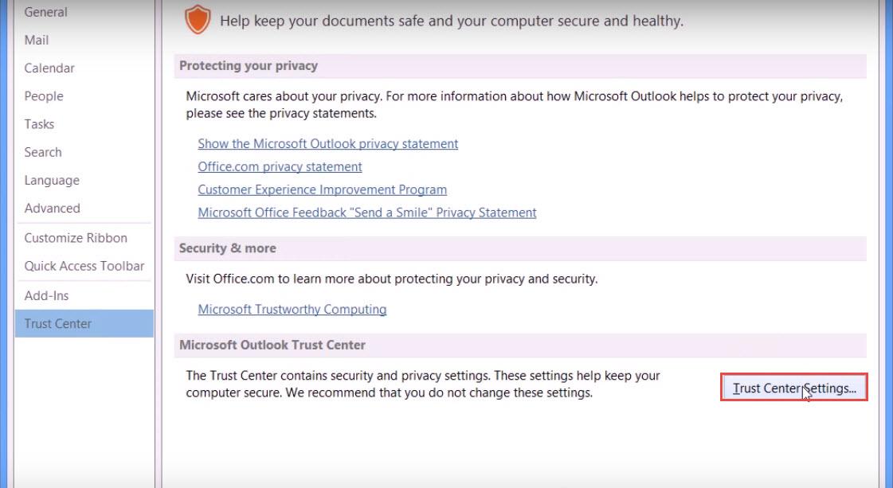Click the Protecting your privacy section header
Image resolution: width=893 pixels, height=488 pixels.
(x=520, y=66)
